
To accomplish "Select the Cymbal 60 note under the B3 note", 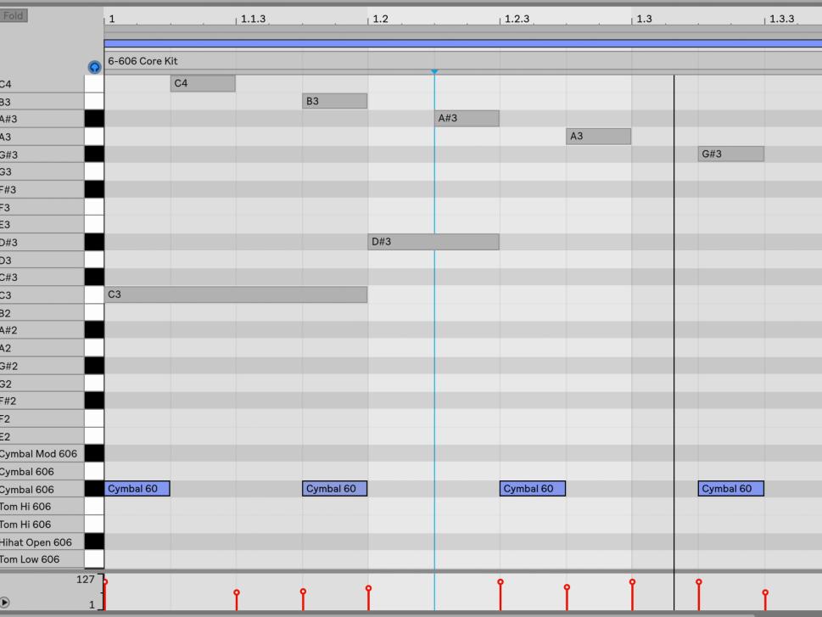I will pyautogui.click(x=334, y=489).
